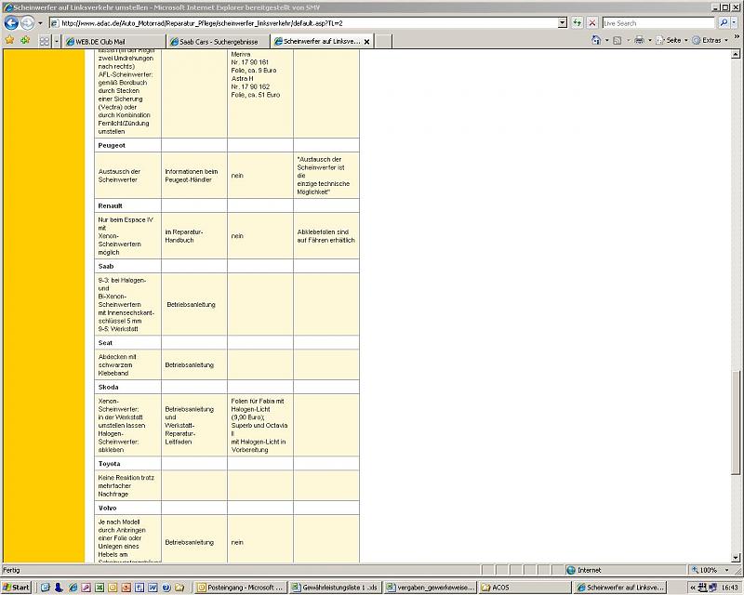Switch to Gewährleistungsliste 1 .xls taskbar window
The width and height of the screenshot is (744, 595).
click(335, 588)
